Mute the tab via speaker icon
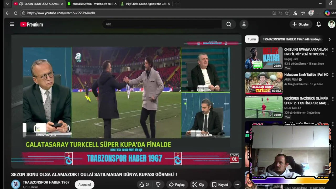Image resolution: width=336 pixels, height=189 pixels. pos(21,4)
